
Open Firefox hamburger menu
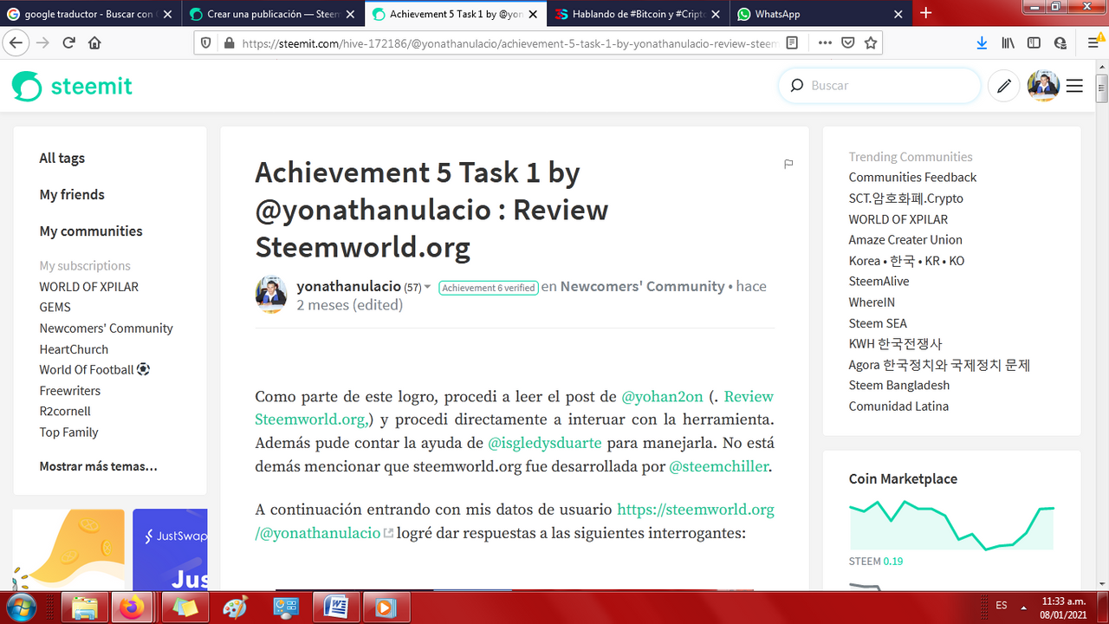pos(1093,42)
